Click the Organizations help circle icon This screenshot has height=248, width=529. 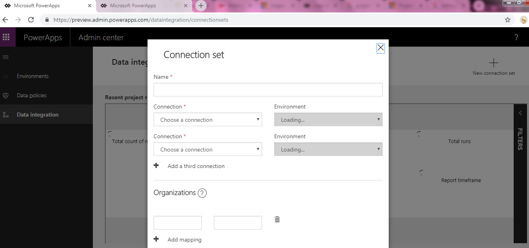tap(202, 193)
